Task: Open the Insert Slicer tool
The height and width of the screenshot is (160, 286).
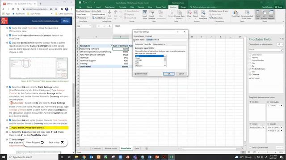Action: pyautogui.click(x=145, y=15)
